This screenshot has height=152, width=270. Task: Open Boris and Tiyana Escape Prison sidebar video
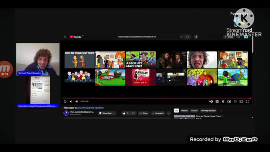pyautogui.click(x=208, y=116)
